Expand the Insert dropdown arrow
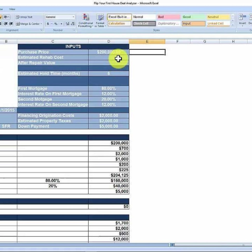Viewport: 252px width, 252px height. click(x=242, y=26)
